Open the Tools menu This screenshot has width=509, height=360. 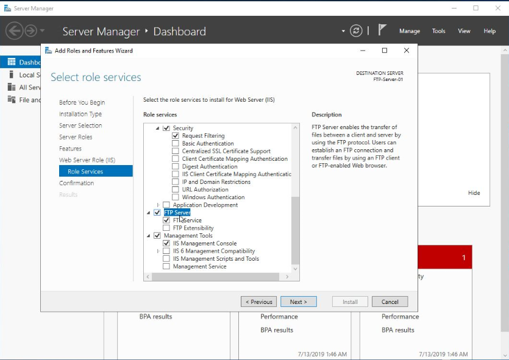coord(438,31)
